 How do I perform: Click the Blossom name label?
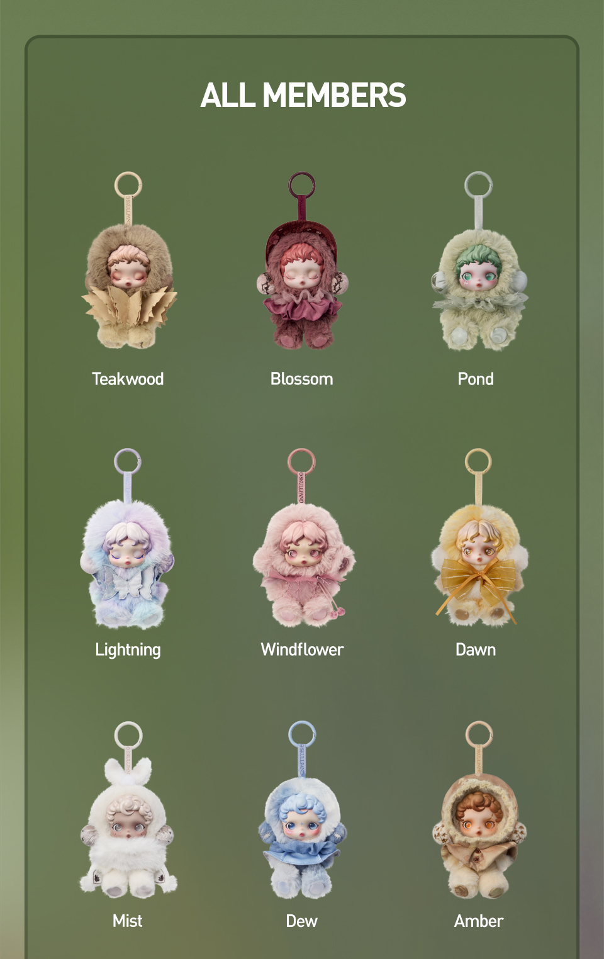tap(302, 379)
